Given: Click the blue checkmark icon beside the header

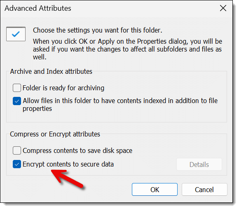Looking at the screenshot, I should click(16, 34).
